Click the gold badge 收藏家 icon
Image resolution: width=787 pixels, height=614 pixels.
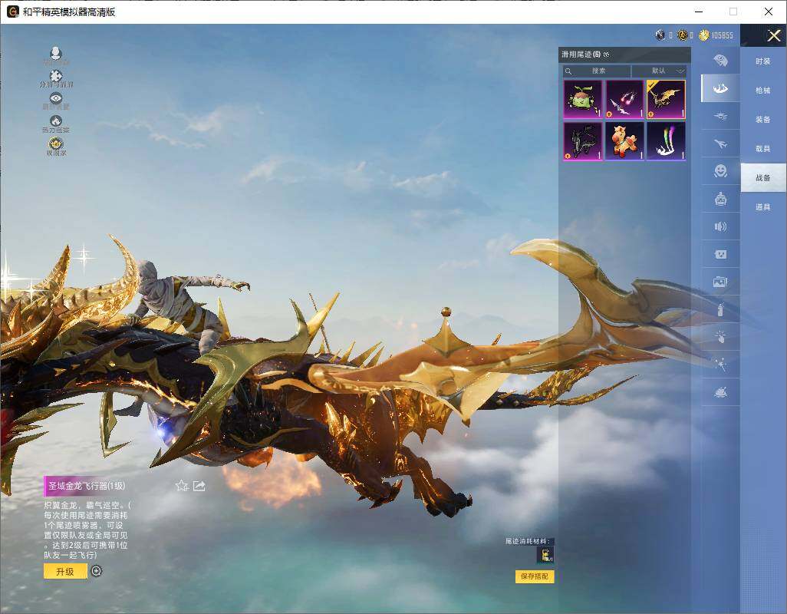tap(56, 144)
